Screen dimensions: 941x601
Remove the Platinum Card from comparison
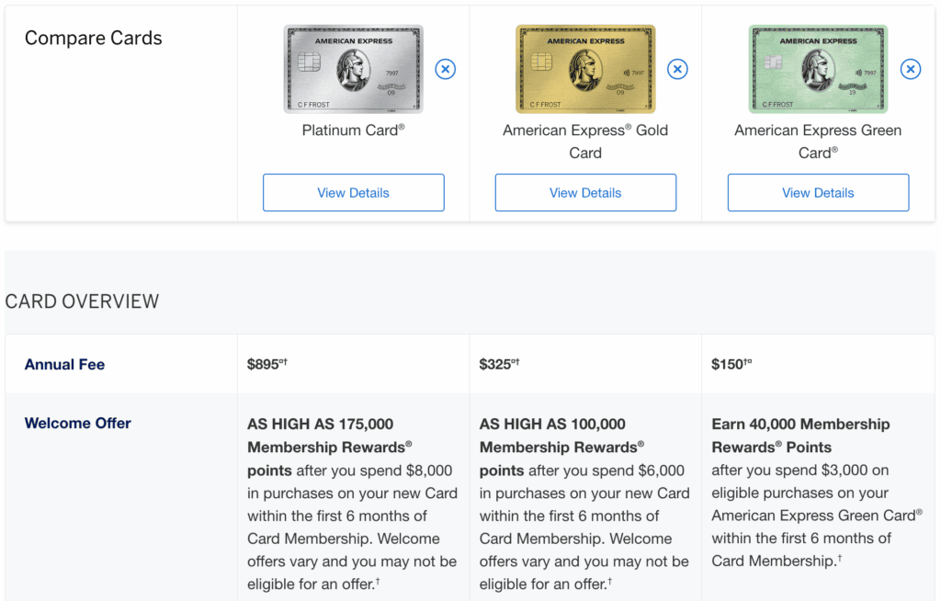coord(445,69)
